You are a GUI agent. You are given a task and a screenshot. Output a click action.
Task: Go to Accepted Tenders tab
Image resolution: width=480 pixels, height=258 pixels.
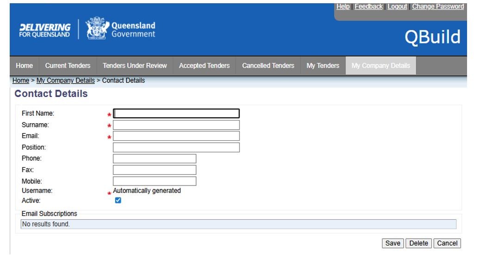[x=204, y=66]
